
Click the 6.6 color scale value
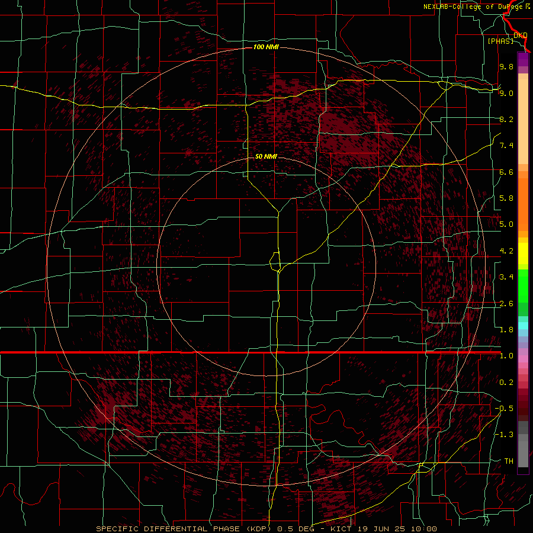coord(506,172)
